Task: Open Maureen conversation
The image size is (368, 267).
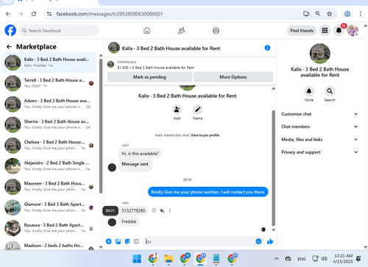Action: 49,187
